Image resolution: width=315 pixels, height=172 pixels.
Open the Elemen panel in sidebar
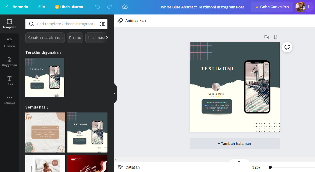[x=9, y=43]
